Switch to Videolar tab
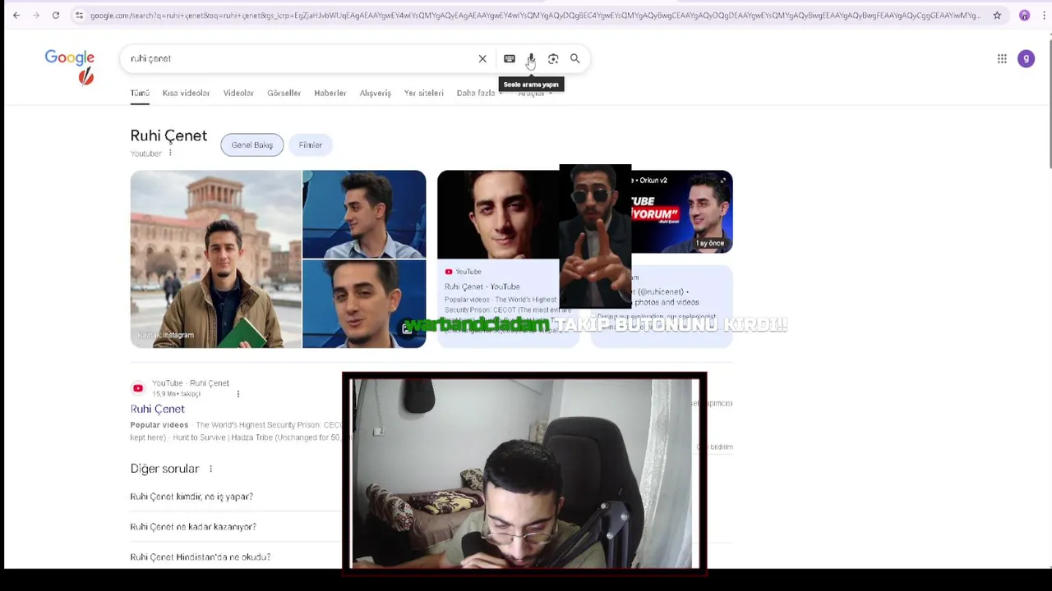 (238, 93)
